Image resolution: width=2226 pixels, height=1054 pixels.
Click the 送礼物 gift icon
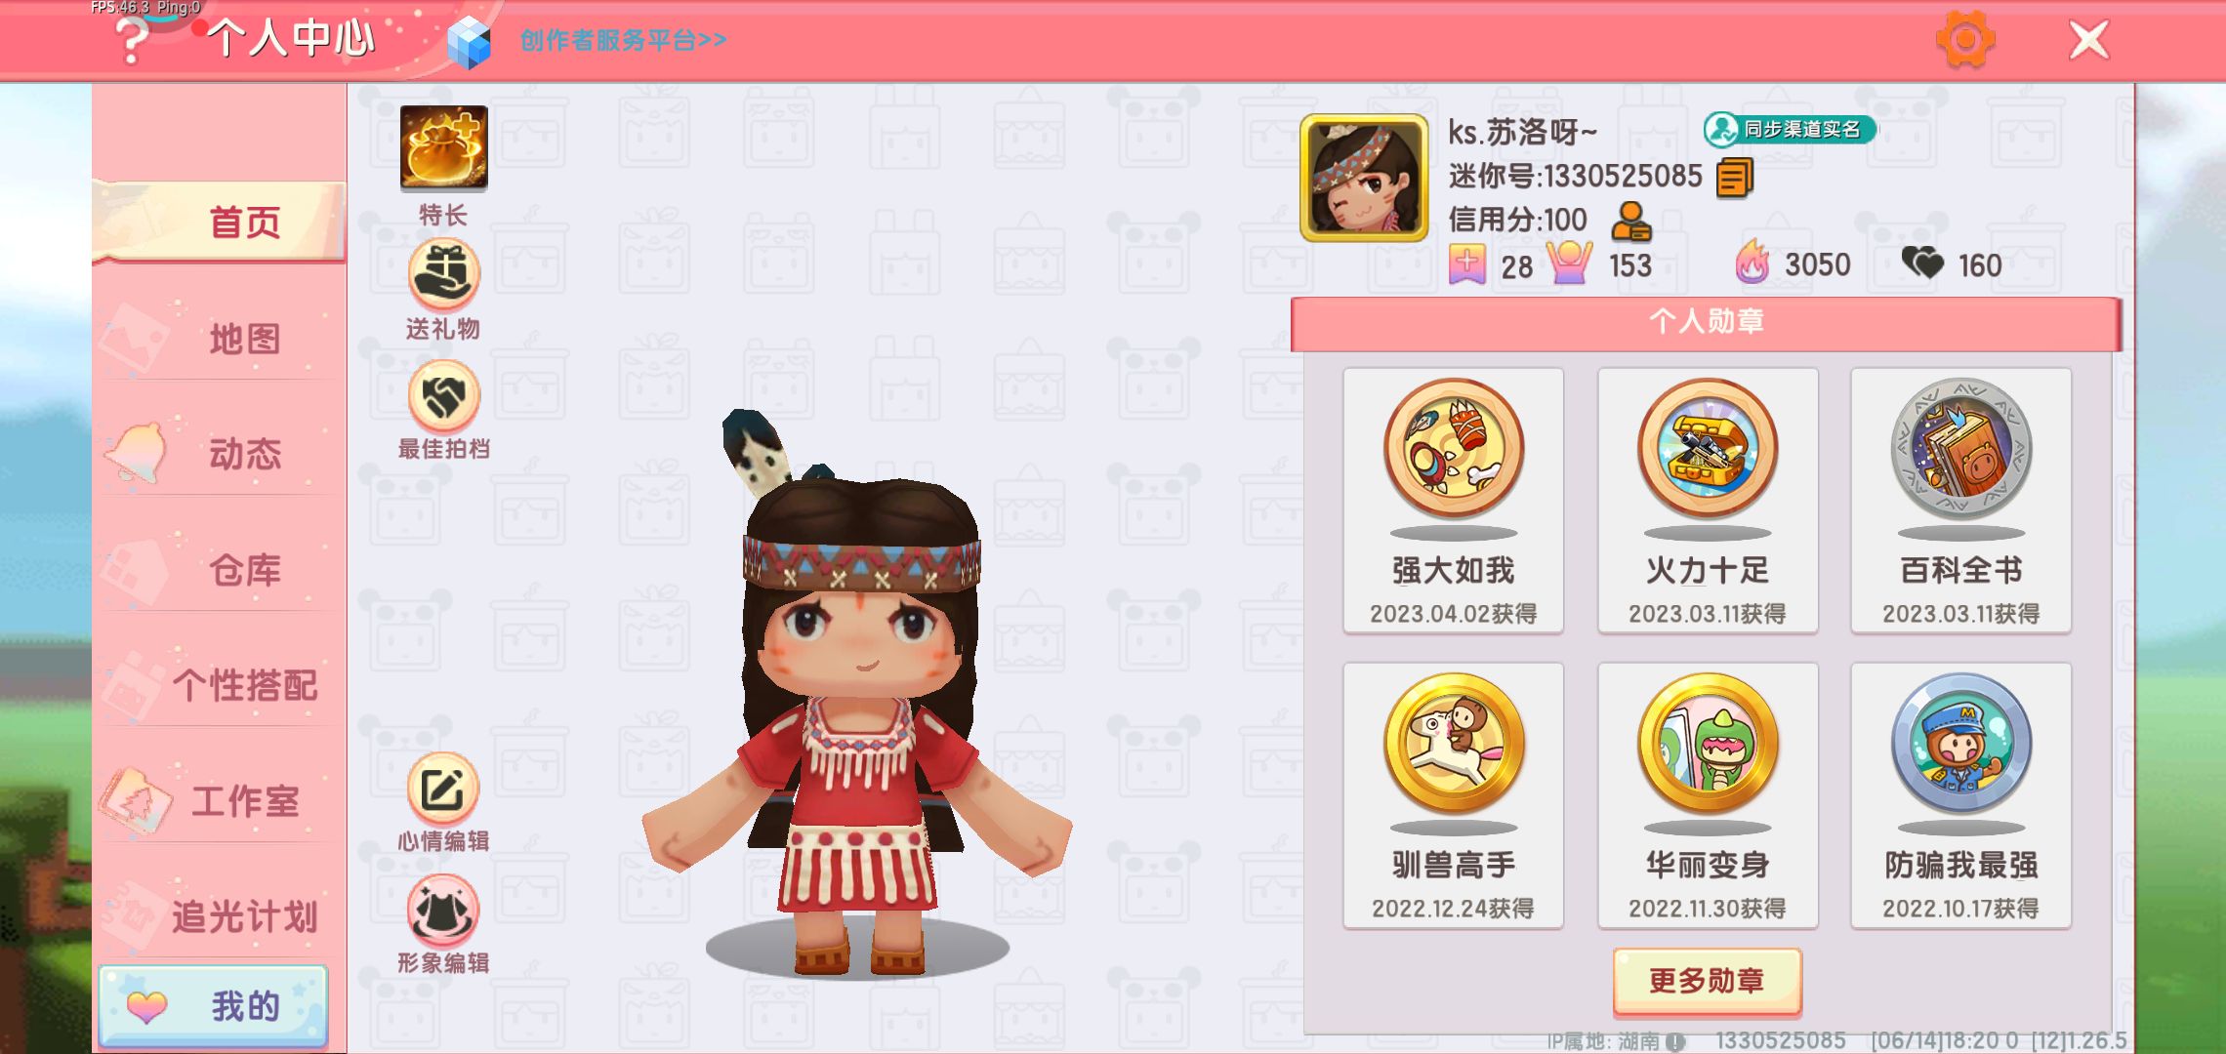[443, 275]
